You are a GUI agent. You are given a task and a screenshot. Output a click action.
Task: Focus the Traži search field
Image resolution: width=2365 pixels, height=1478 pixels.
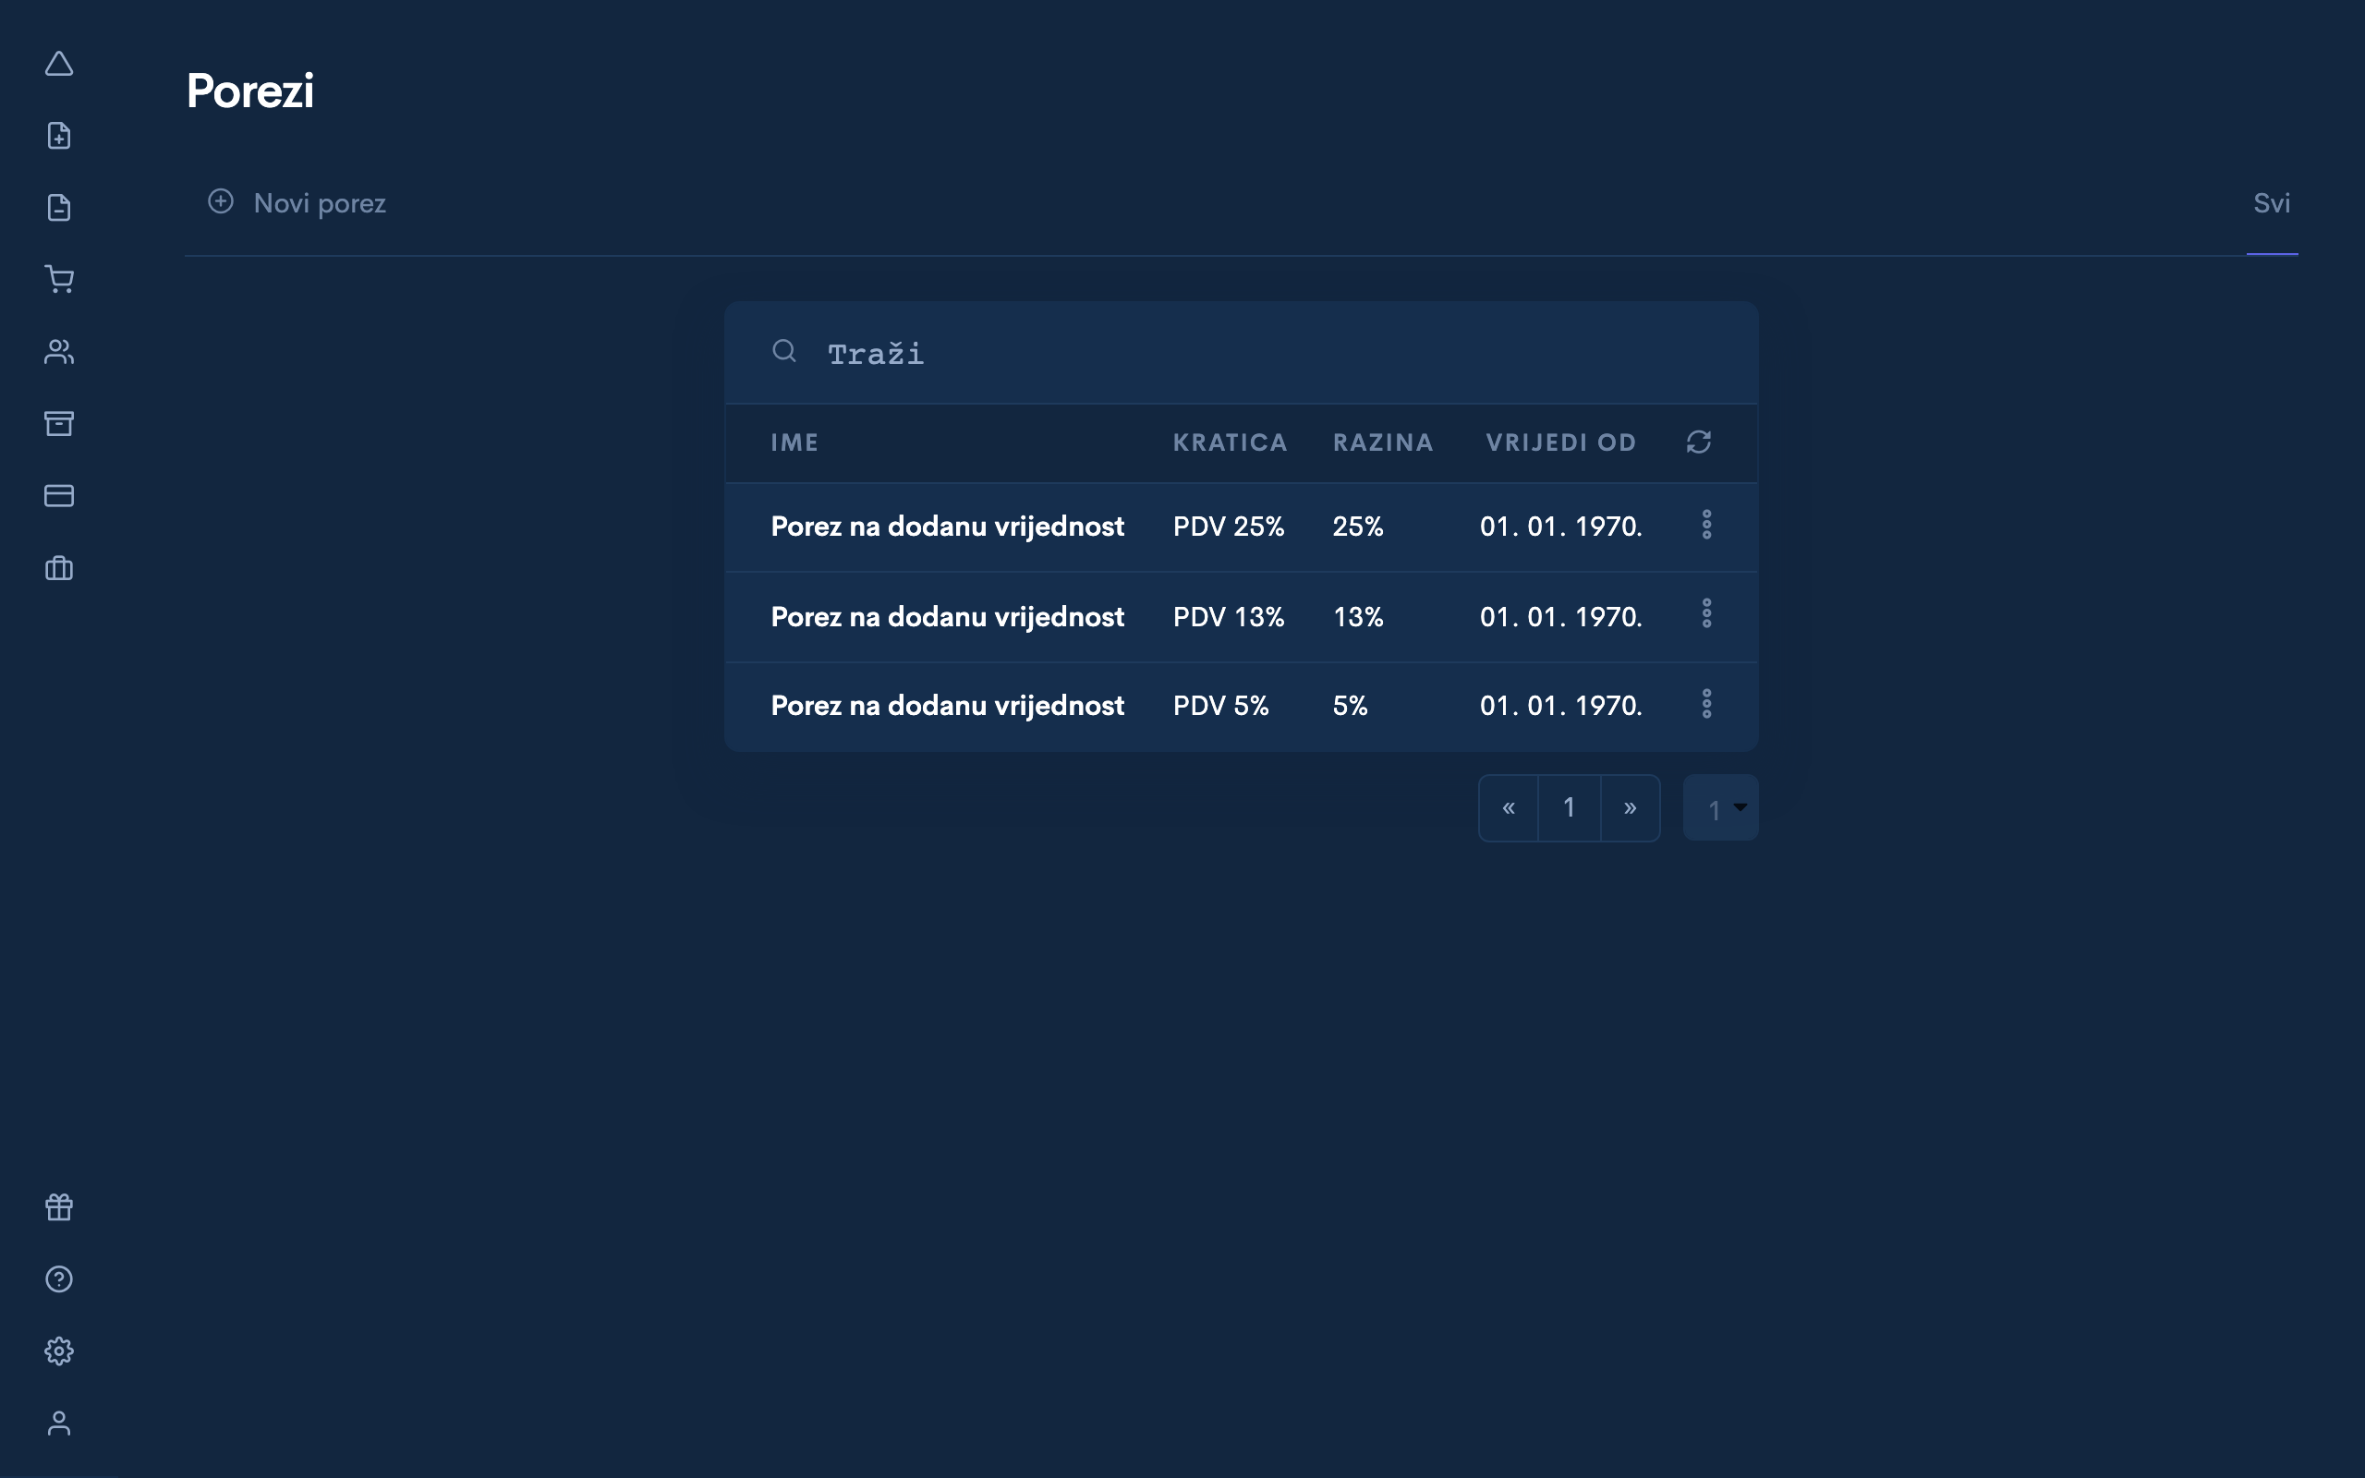(x=1241, y=353)
